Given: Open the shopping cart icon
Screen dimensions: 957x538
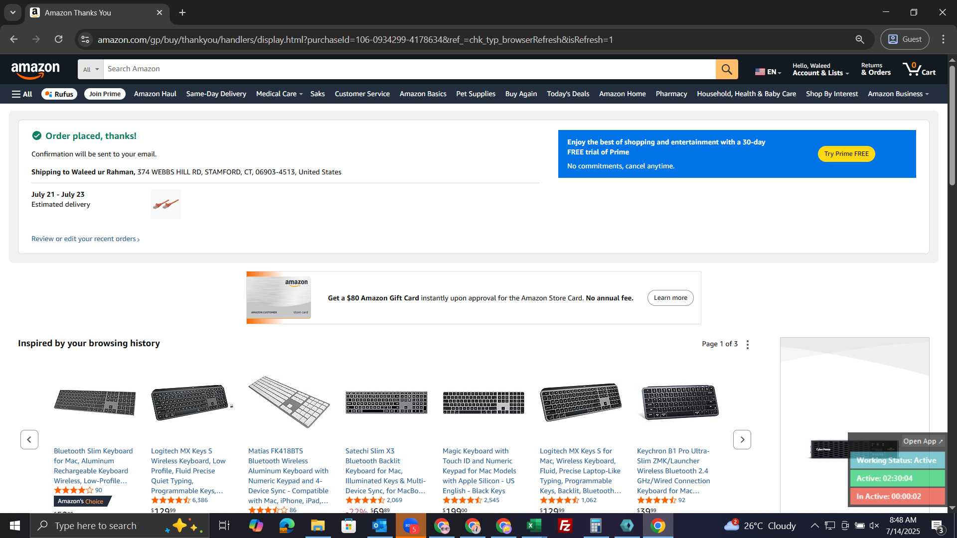Looking at the screenshot, I should click(x=919, y=69).
